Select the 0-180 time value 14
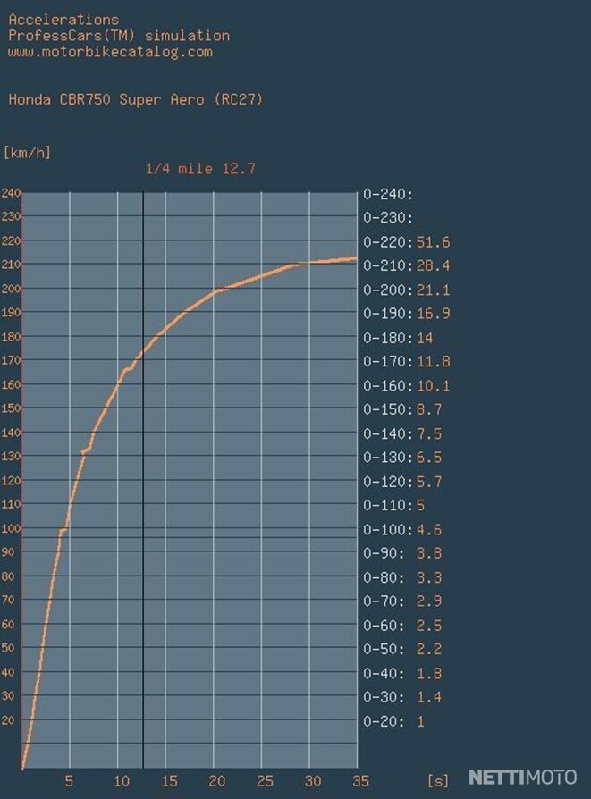This screenshot has height=799, width=591. 425,338
